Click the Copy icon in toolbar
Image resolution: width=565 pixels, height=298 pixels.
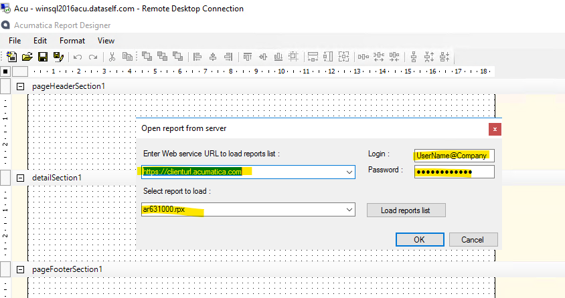tap(127, 57)
